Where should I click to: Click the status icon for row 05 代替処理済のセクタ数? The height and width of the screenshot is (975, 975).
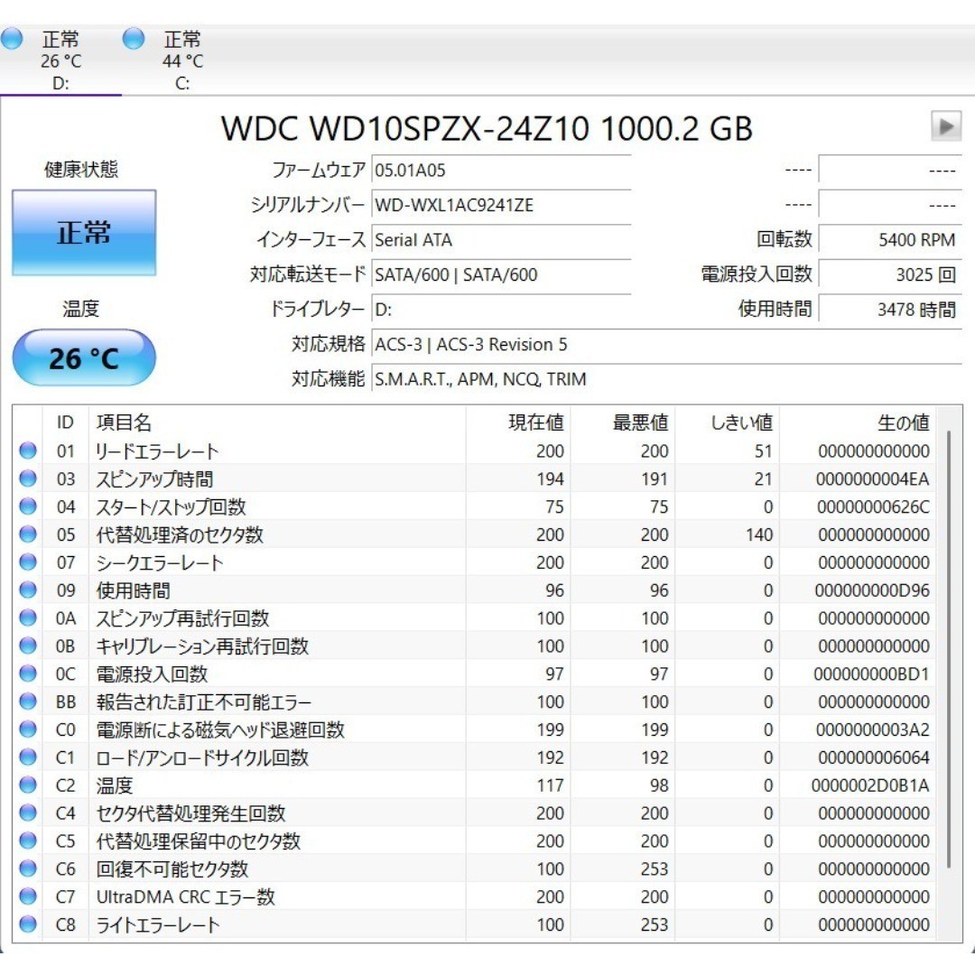point(28,534)
